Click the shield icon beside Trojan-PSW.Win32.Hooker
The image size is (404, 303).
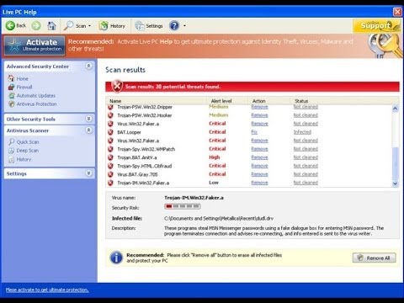[x=110, y=115]
